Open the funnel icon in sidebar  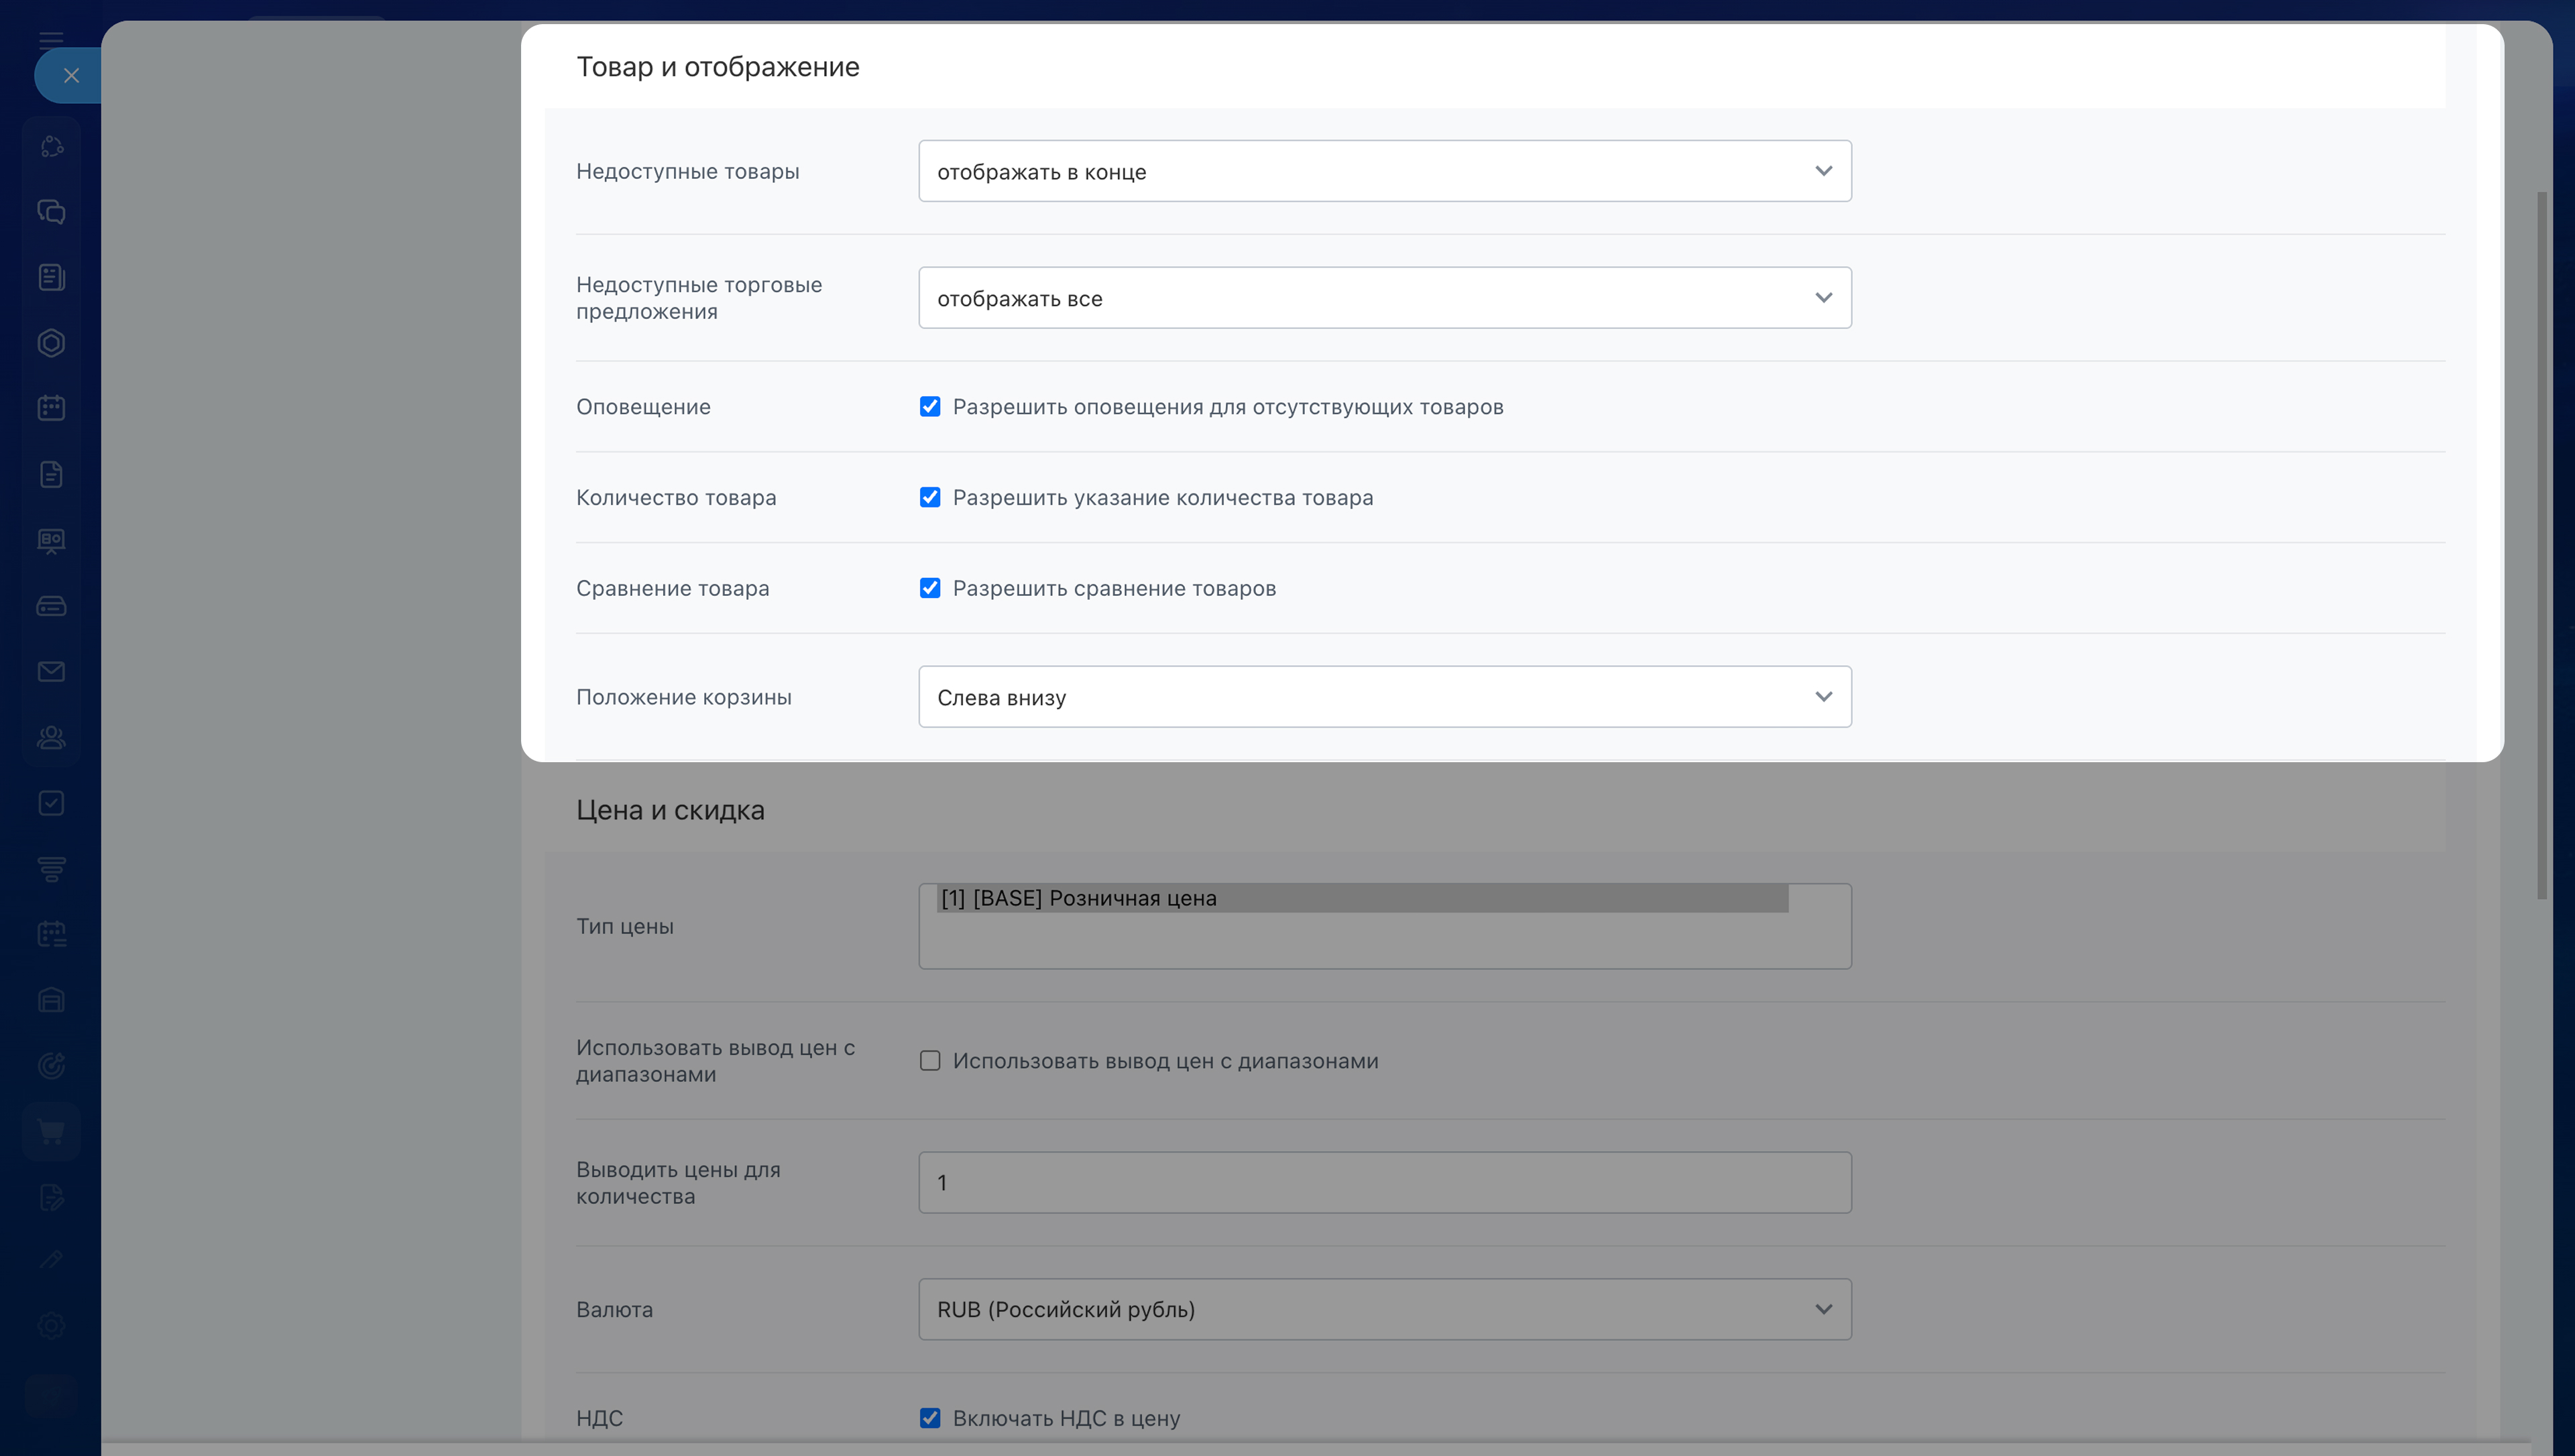click(x=51, y=869)
